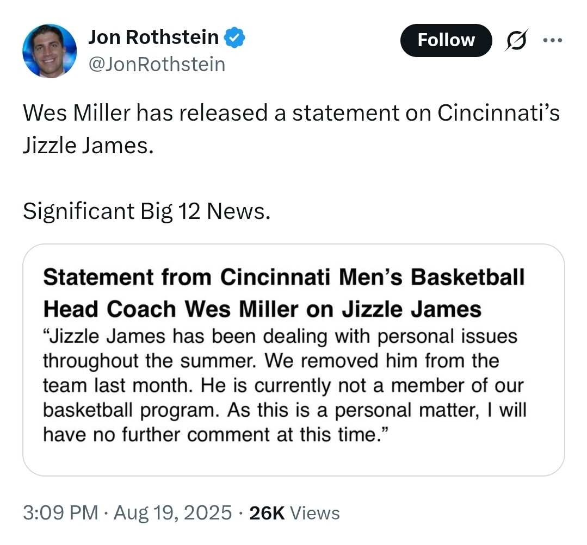The image size is (587, 545).
Task: Click the "Head Coach Wes Miller" heading line
Action: click(x=262, y=309)
